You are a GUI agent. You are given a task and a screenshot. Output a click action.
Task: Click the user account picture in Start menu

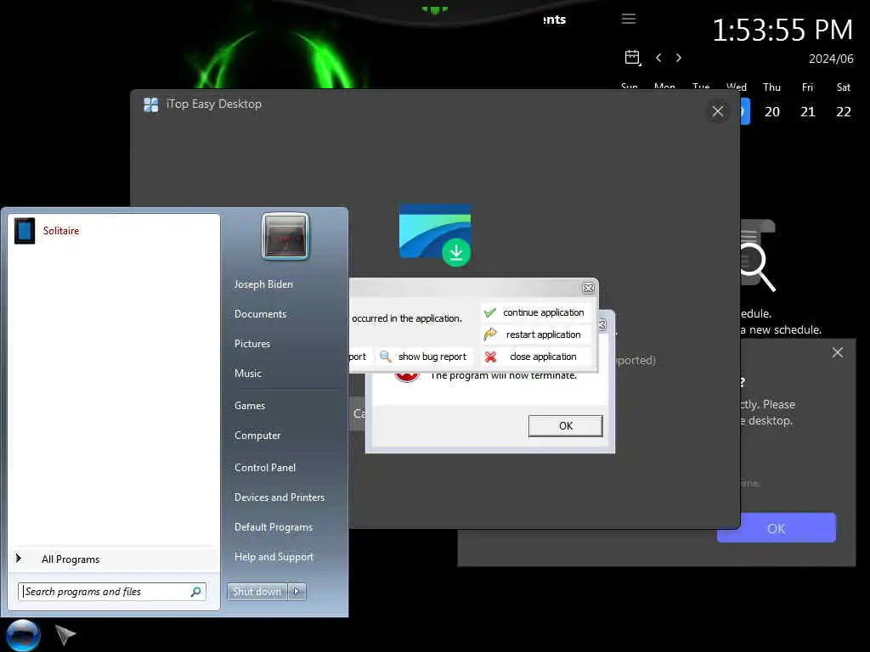click(x=285, y=236)
